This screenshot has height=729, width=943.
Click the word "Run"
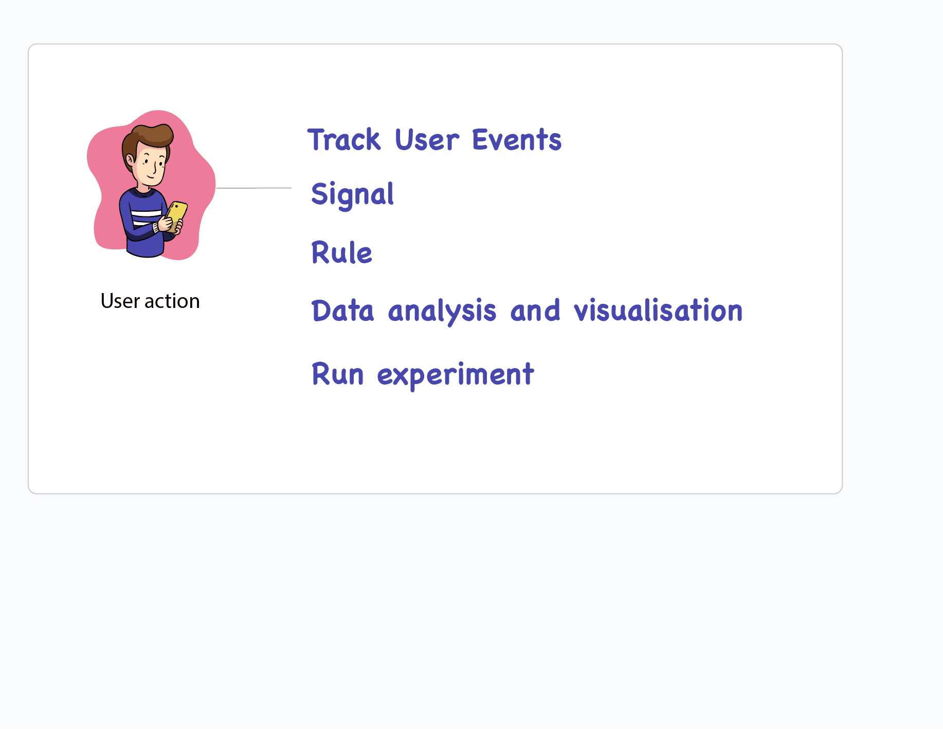coord(337,374)
